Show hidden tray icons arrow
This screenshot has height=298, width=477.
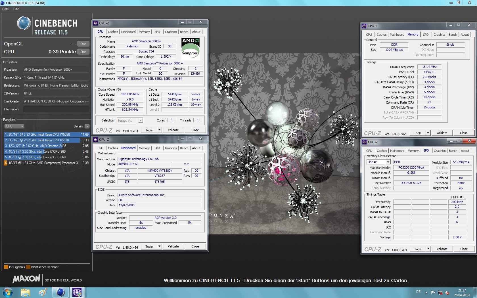coord(426,293)
